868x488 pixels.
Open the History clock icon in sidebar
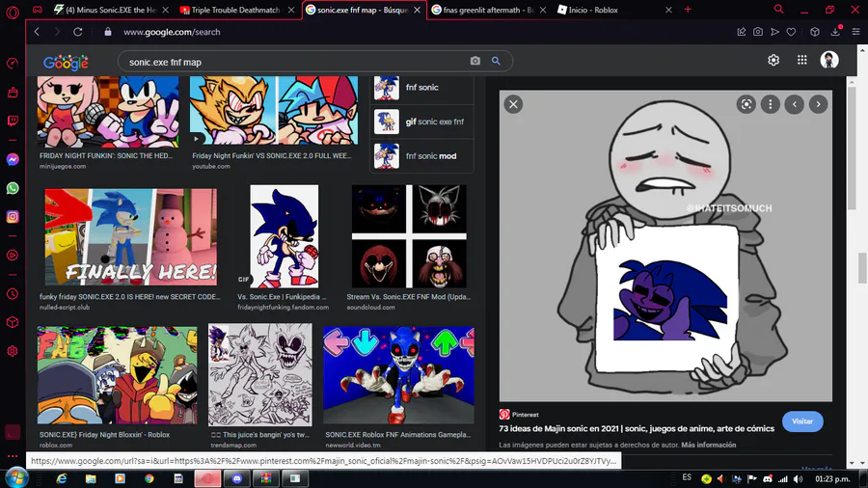pyautogui.click(x=13, y=294)
